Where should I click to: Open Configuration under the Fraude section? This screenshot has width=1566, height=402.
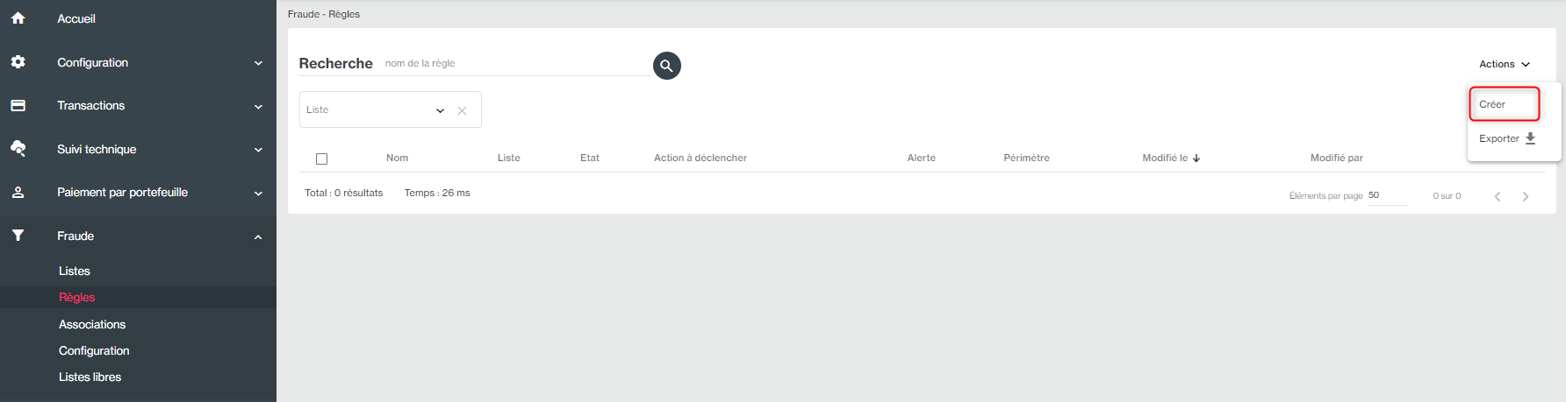[94, 350]
